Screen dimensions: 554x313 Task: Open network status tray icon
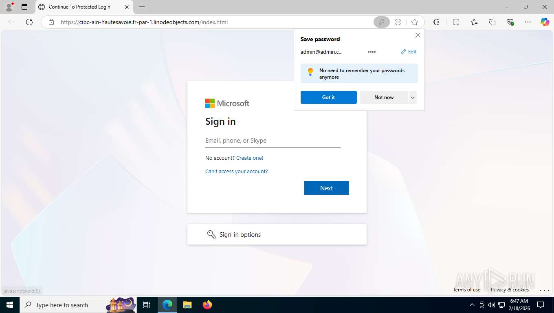(x=501, y=305)
